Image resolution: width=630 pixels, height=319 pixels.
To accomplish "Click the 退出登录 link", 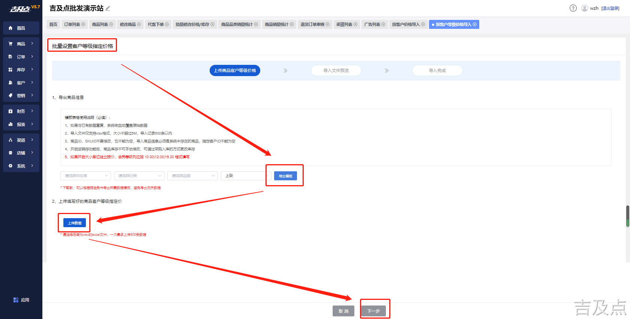I will click(x=610, y=8).
